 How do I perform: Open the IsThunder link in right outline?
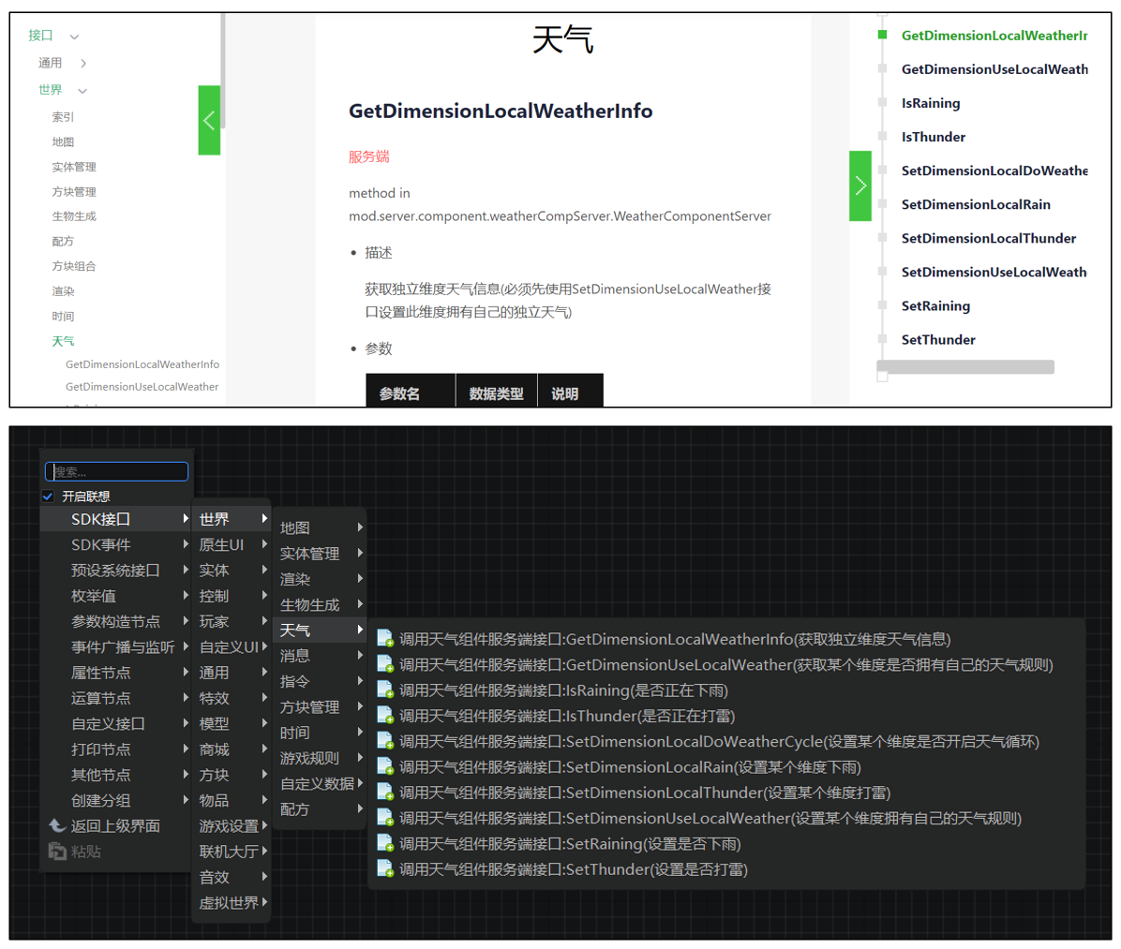click(x=933, y=137)
